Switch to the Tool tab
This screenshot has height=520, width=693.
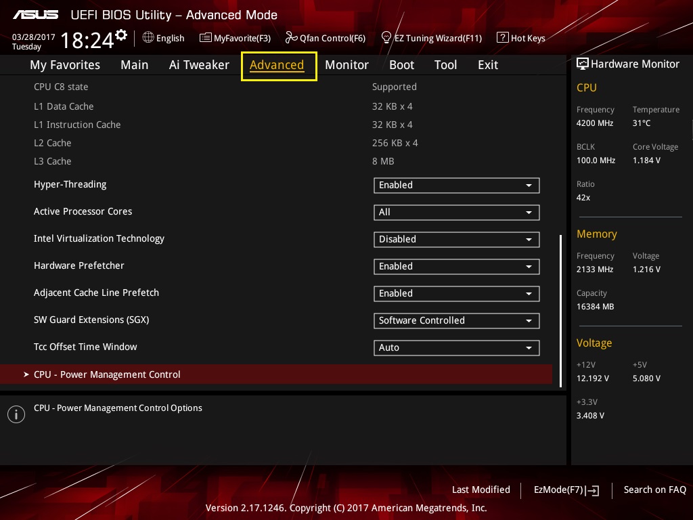click(445, 65)
